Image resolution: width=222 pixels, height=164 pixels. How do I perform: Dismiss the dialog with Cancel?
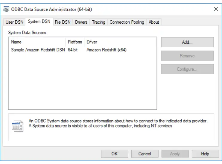click(x=145, y=154)
